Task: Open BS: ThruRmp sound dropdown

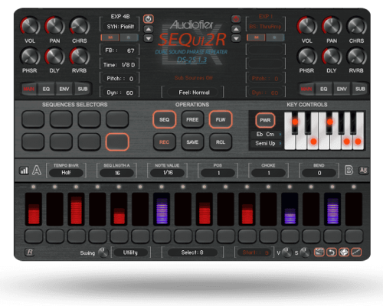Action: point(265,27)
